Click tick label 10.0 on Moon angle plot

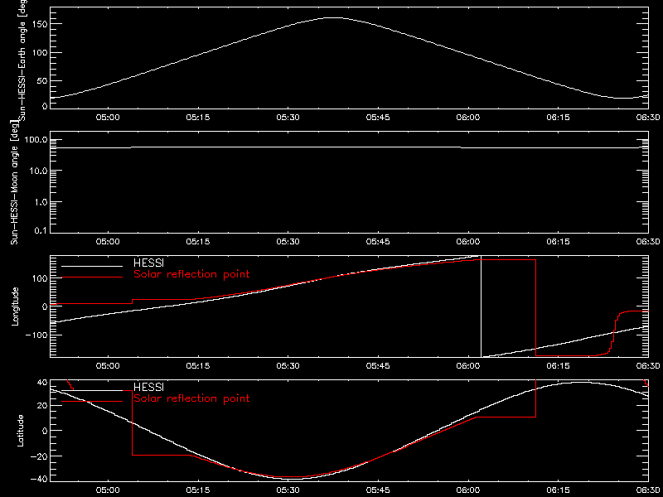click(36, 171)
